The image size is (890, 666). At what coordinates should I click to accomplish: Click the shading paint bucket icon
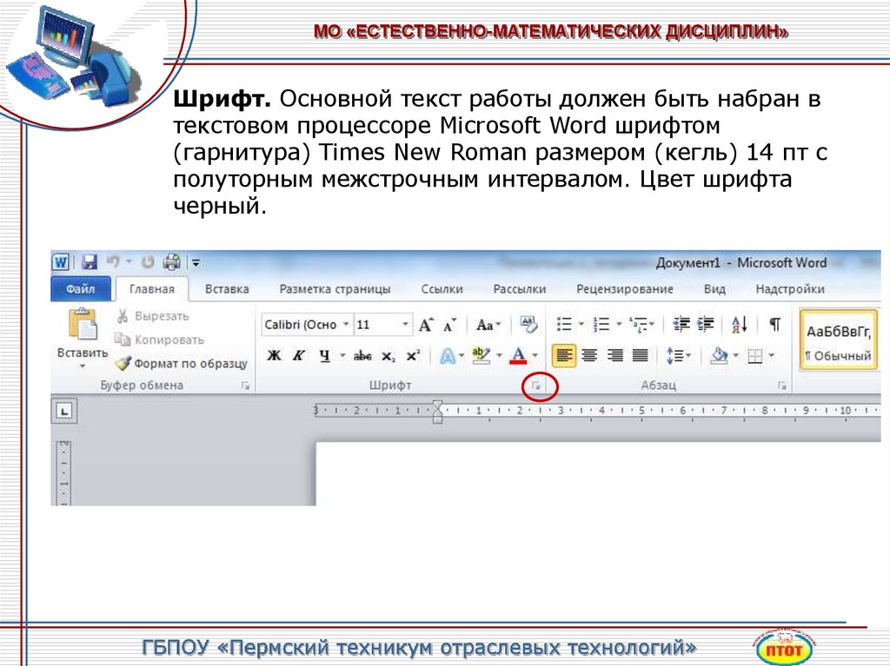click(719, 356)
